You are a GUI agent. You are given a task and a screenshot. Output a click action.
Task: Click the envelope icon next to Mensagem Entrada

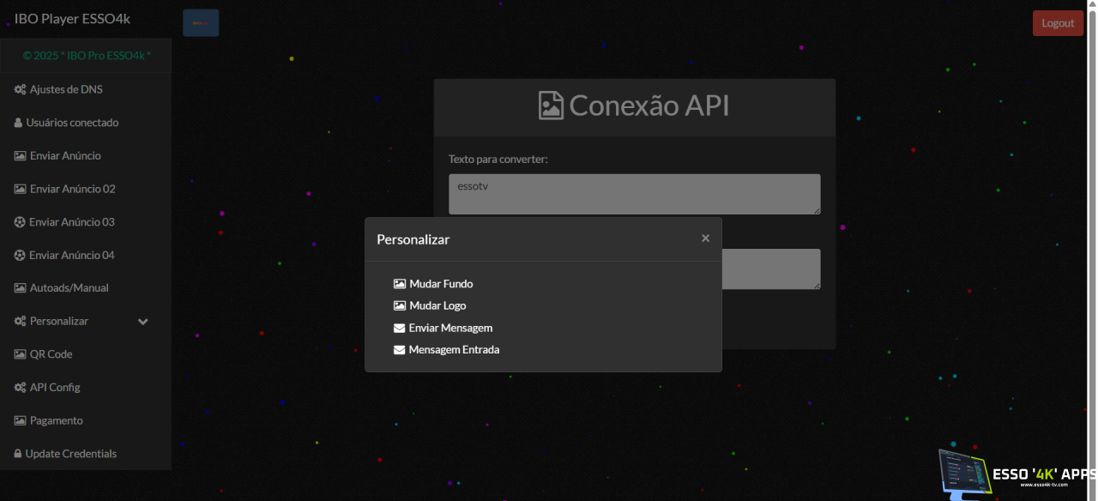(x=399, y=350)
